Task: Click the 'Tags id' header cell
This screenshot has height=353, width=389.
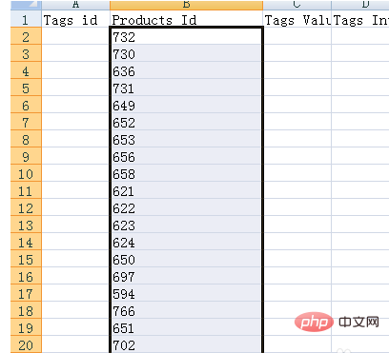Action: (75, 20)
